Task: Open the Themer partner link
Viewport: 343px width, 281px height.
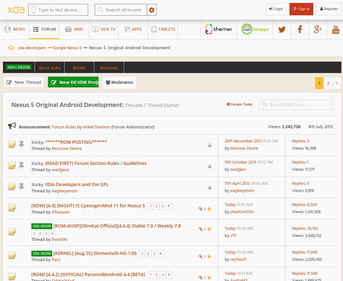Action: click(219, 29)
